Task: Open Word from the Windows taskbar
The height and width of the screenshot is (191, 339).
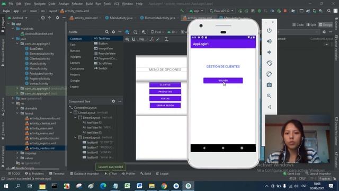Action: [x=139, y=186]
